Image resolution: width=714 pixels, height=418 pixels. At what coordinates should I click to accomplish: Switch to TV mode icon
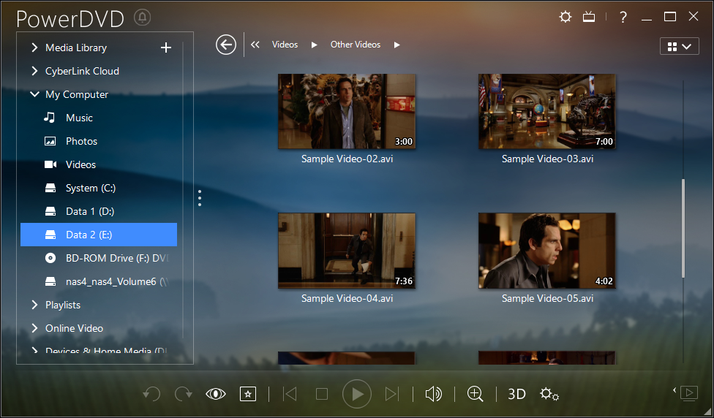[x=589, y=18]
